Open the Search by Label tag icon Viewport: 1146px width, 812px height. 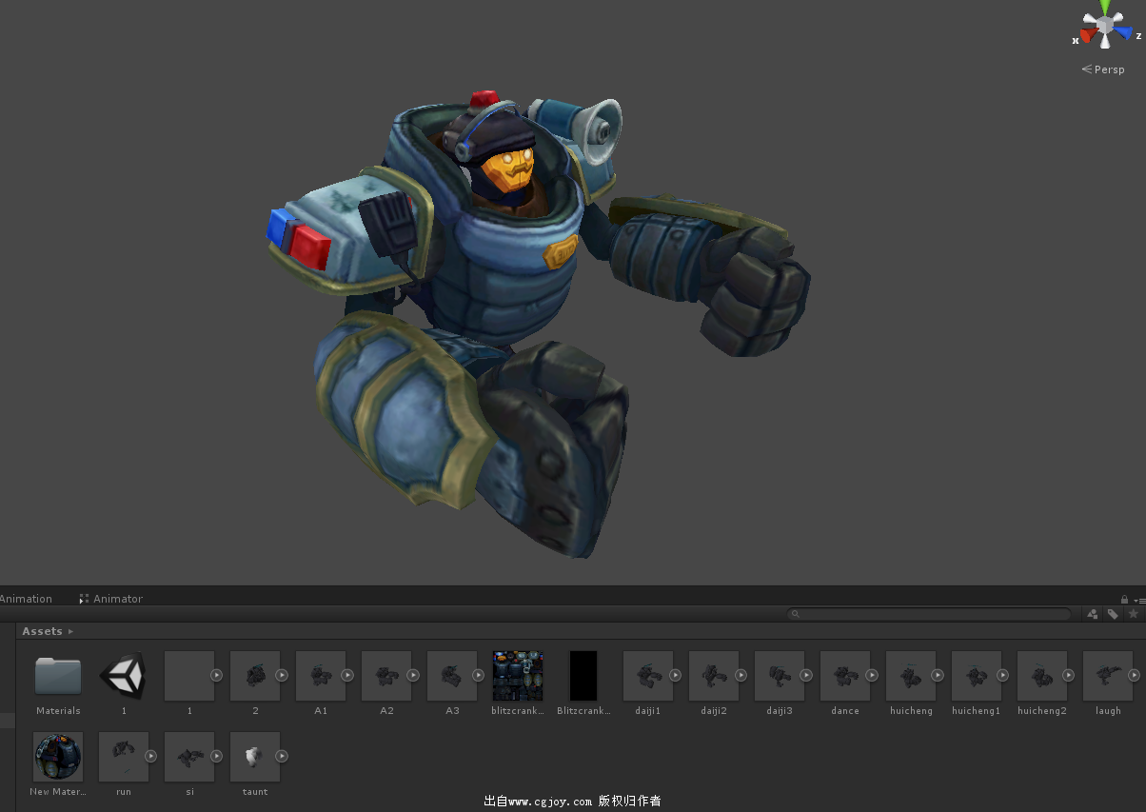coord(1113,614)
